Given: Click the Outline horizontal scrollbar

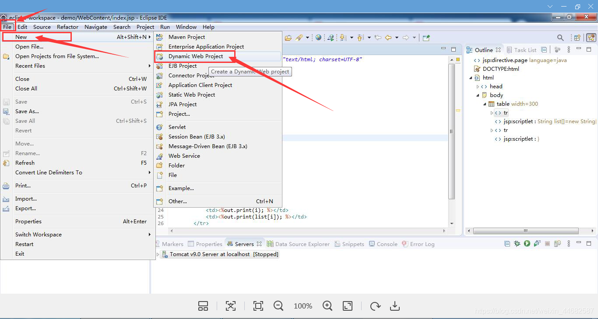Looking at the screenshot, I should pyautogui.click(x=525, y=231).
